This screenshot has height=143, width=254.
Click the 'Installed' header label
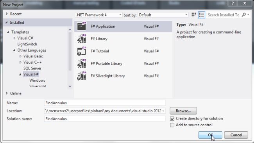pyautogui.click(x=17, y=23)
